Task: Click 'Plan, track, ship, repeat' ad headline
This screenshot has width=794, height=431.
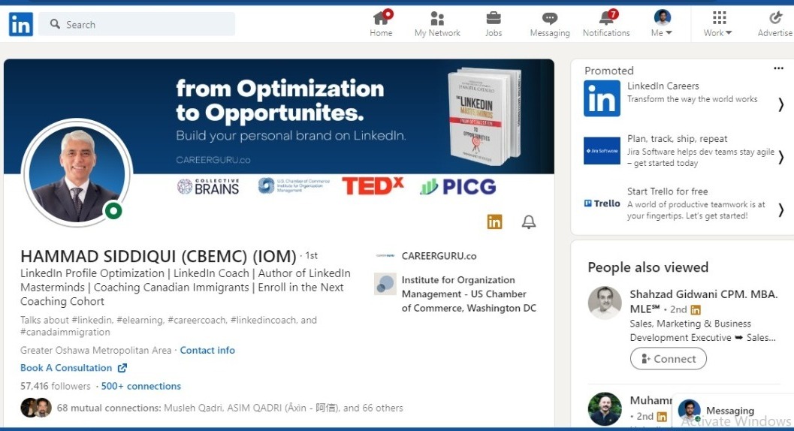Action: click(x=677, y=138)
